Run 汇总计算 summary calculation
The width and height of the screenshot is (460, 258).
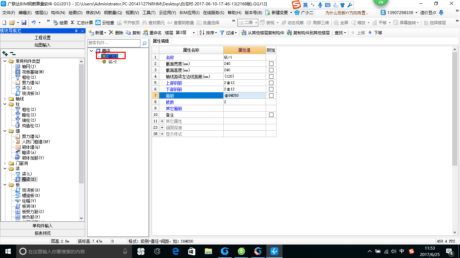click(x=82, y=23)
